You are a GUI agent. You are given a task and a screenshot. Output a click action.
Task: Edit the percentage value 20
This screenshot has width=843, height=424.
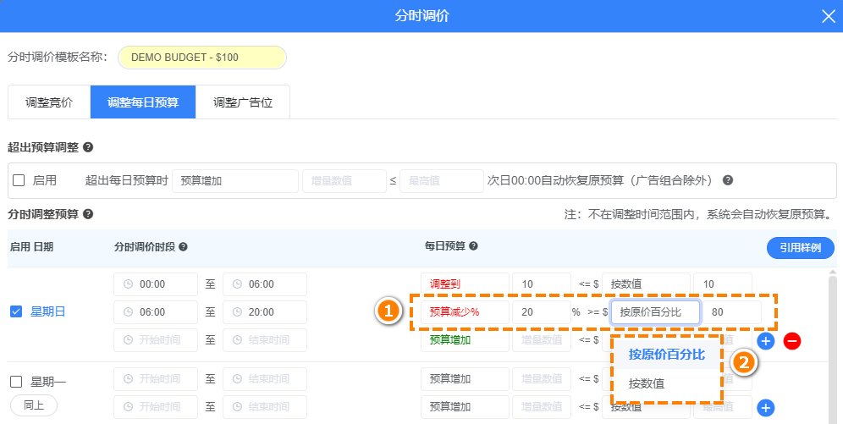coord(542,312)
